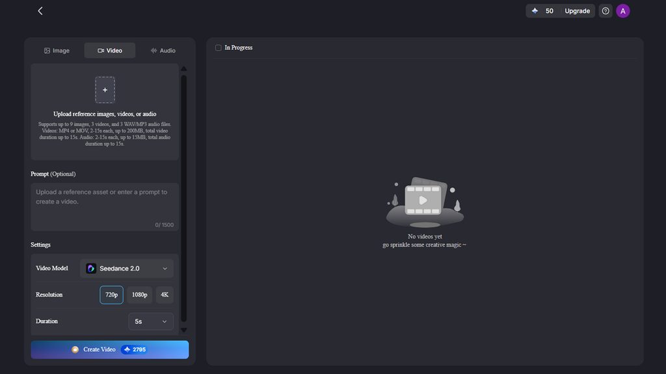Select 1080p resolution
The width and height of the screenshot is (666, 374).
tap(139, 295)
